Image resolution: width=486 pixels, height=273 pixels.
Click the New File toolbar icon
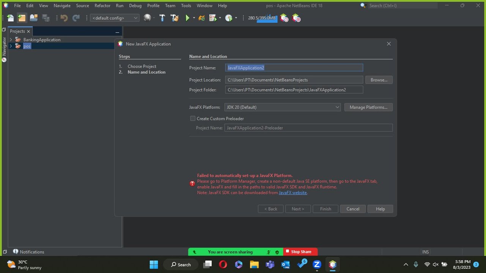(10, 18)
